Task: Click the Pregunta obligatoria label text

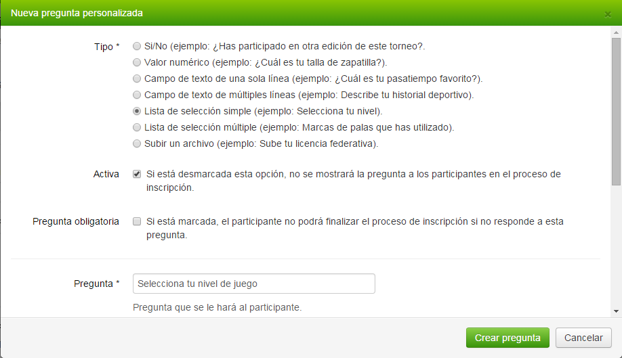Action: [76, 221]
